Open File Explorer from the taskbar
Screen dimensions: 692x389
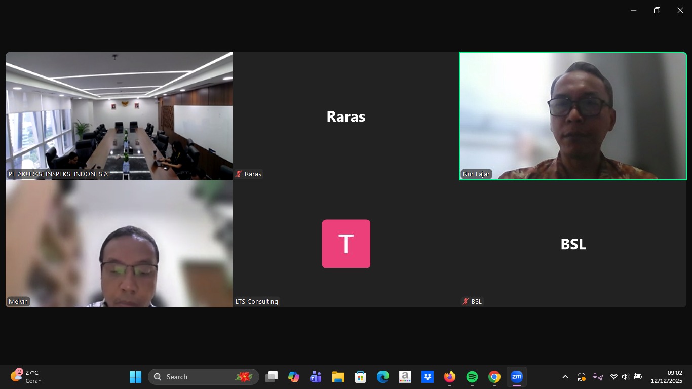tap(338, 377)
